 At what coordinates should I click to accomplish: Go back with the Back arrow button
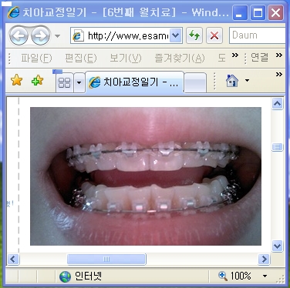pyautogui.click(x=19, y=36)
